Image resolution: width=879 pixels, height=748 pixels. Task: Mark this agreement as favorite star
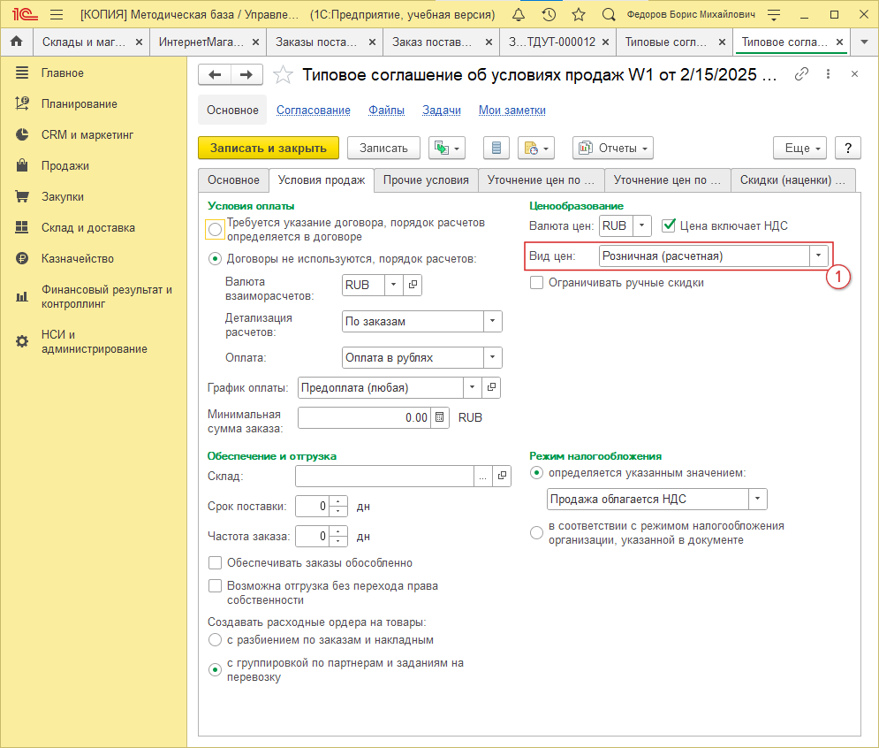(x=283, y=75)
